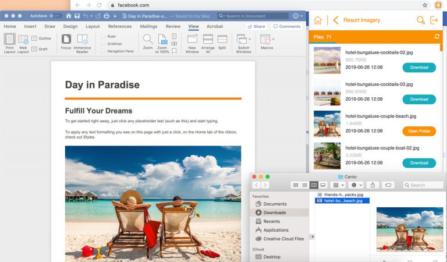The height and width of the screenshot is (262, 447).
Task: Click the Finder share icon
Action: tap(373, 185)
